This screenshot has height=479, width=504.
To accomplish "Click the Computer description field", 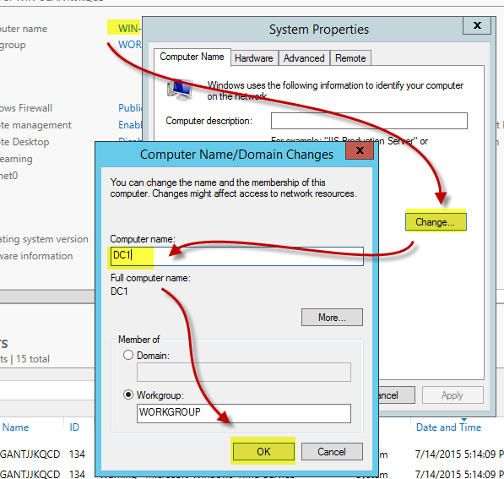I will click(x=369, y=121).
